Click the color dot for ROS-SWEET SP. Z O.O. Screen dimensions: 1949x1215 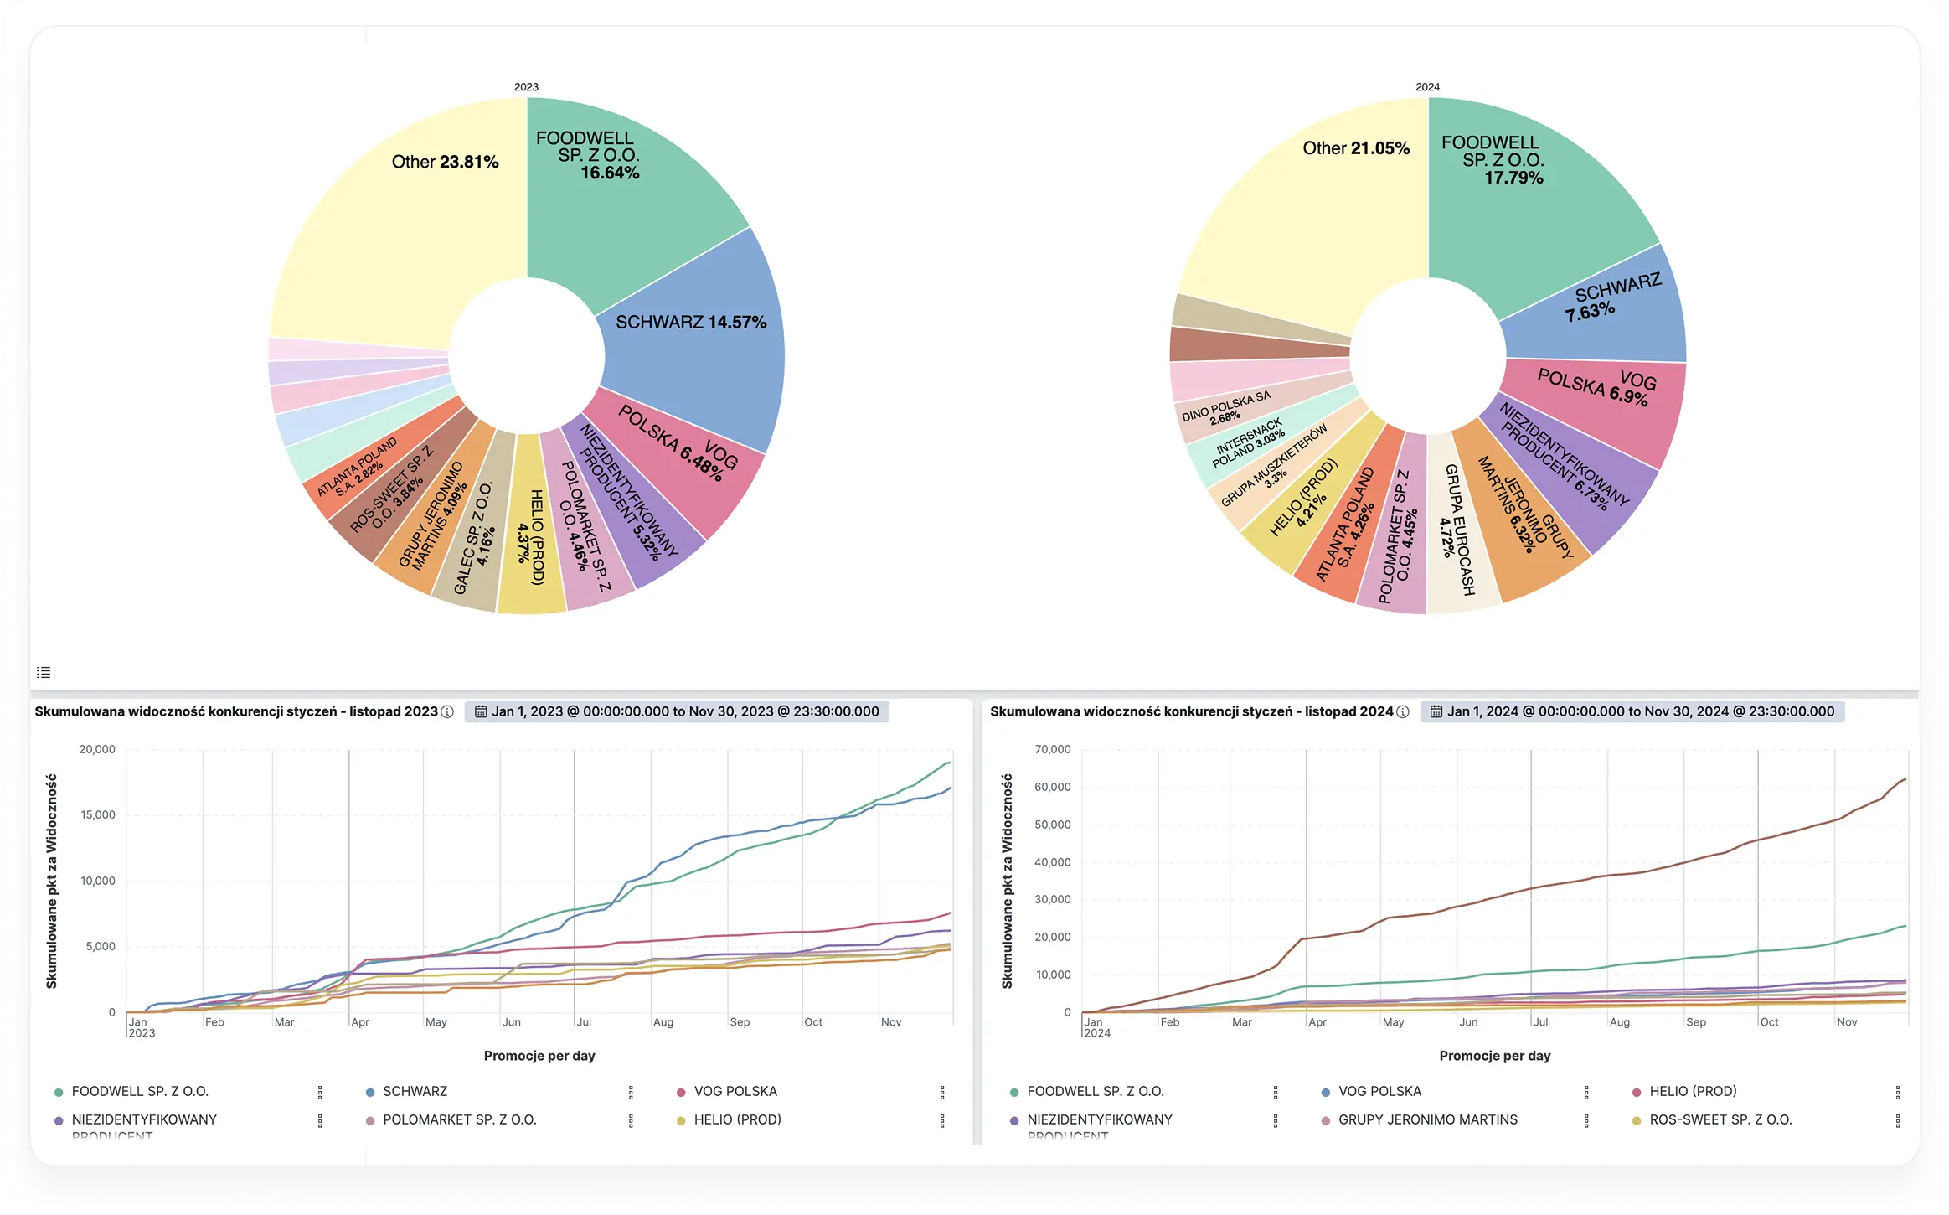1637,1120
